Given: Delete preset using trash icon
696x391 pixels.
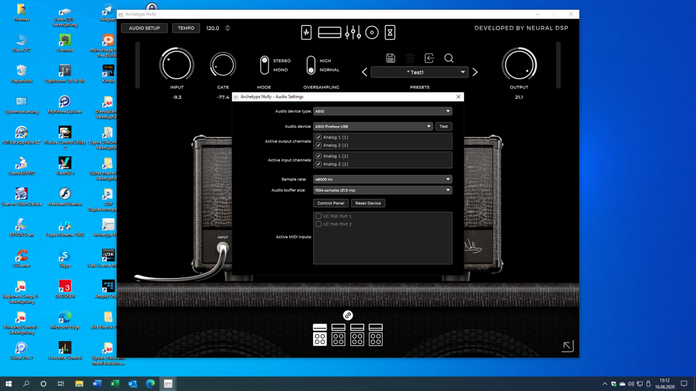Looking at the screenshot, I should point(410,58).
